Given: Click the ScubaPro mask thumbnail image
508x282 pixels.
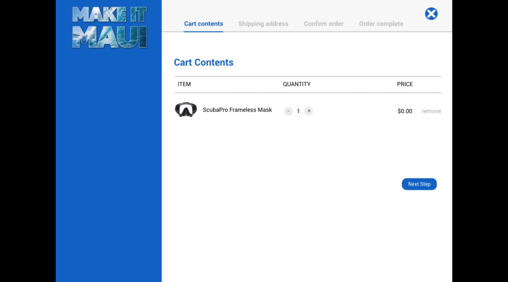Looking at the screenshot, I should (x=186, y=110).
